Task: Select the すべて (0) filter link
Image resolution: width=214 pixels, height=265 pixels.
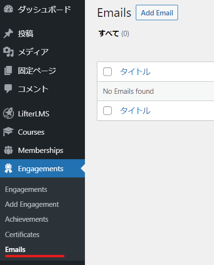Action: point(114,34)
